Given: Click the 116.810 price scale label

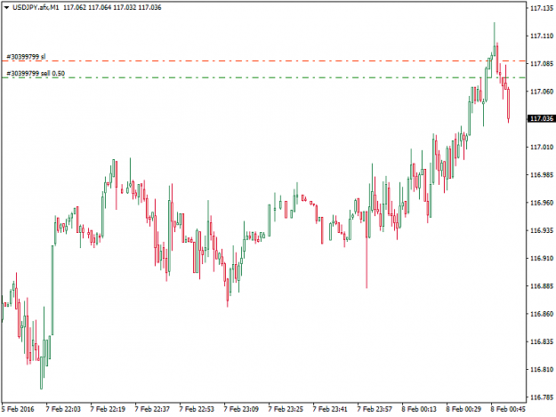Looking at the screenshot, I should pyautogui.click(x=542, y=370).
